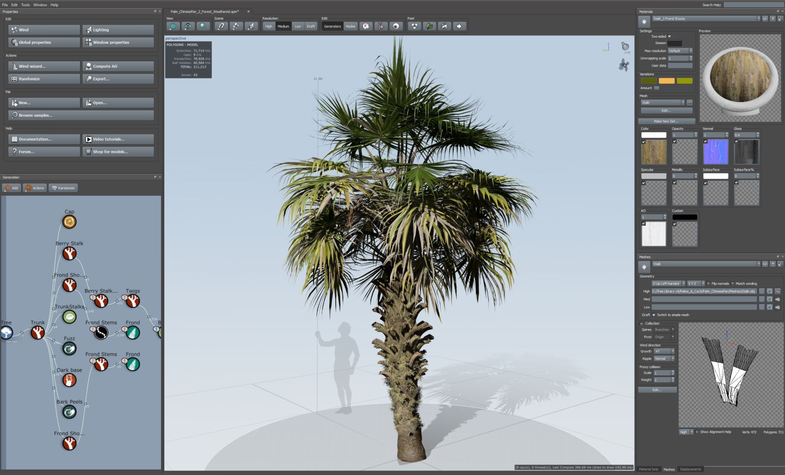Click the Compute AO button
This screenshot has height=475, width=785.
tap(118, 66)
